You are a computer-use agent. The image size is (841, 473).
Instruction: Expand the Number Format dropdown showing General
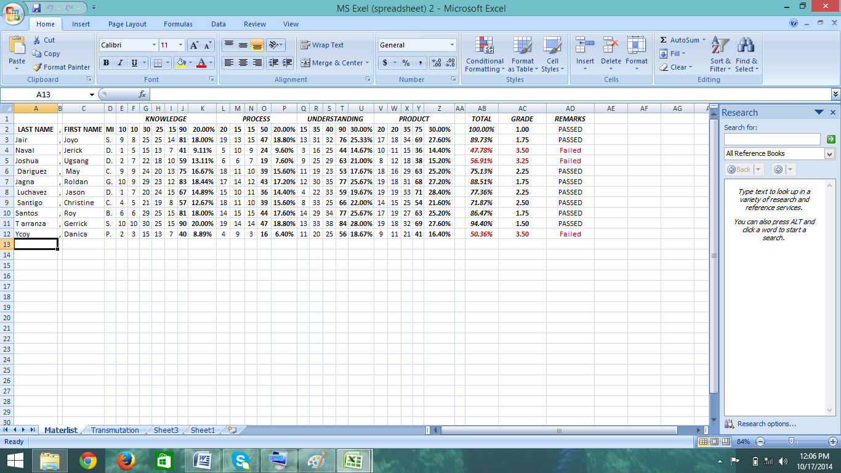[451, 44]
